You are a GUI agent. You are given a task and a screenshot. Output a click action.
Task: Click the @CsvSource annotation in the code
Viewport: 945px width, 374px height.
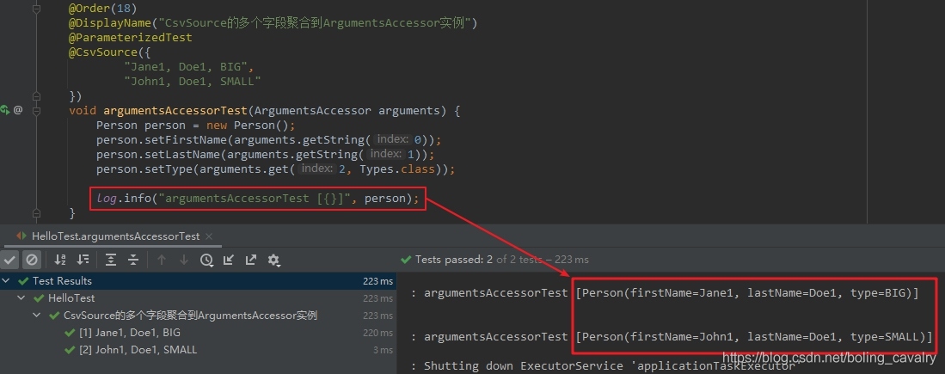pyautogui.click(x=103, y=52)
